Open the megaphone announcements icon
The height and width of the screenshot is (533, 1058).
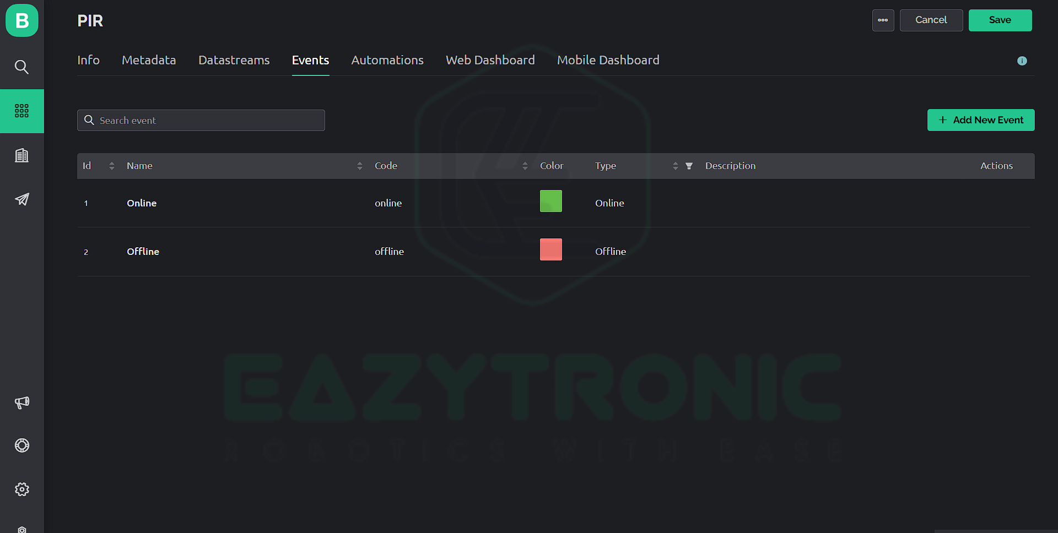click(x=21, y=403)
